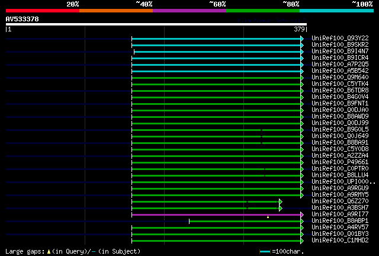Click the UniRef100_Q9M640 label
Image resolution: width=379 pixels, height=256 pixels.
coord(340,77)
